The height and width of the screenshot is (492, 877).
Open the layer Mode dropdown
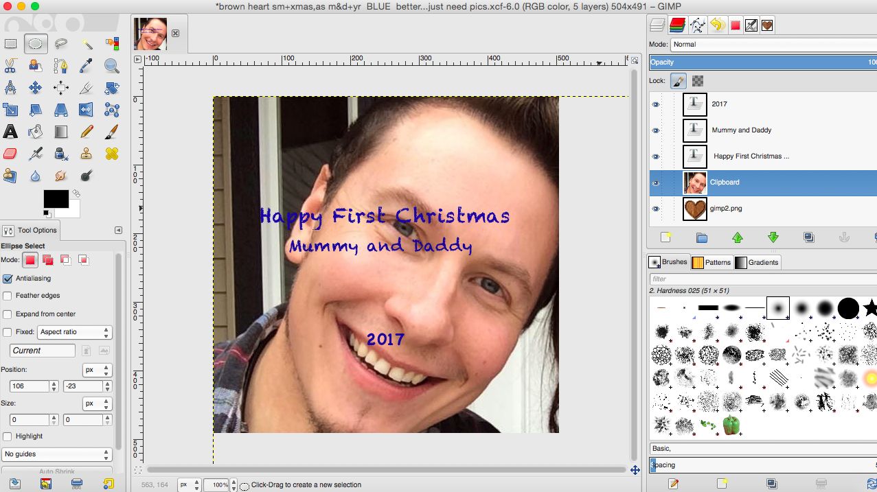coord(773,45)
